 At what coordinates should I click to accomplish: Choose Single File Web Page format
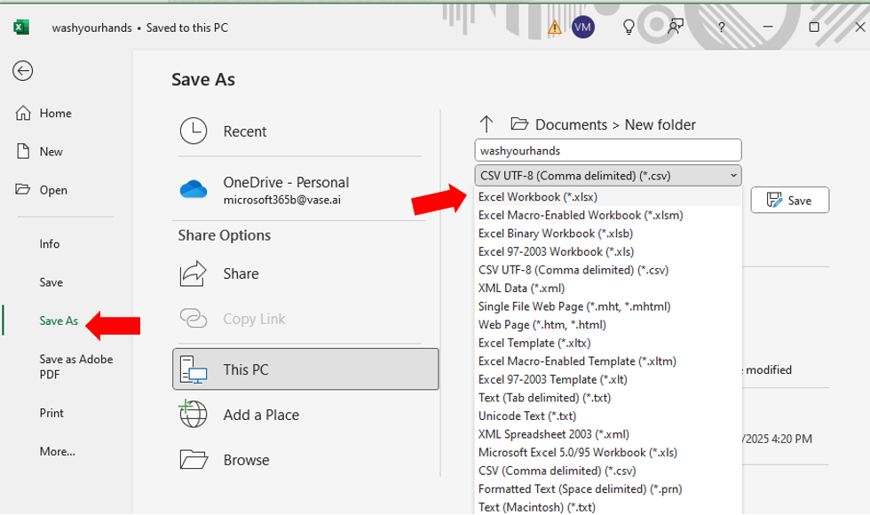608,307
